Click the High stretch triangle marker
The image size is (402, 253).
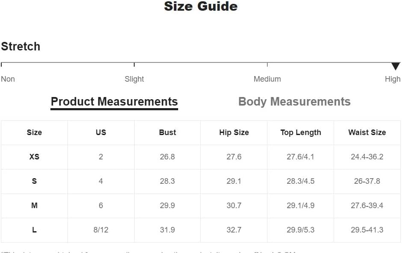click(x=396, y=66)
